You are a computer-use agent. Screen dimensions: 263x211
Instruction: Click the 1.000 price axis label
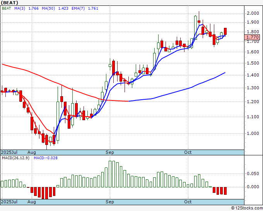coord(253,133)
